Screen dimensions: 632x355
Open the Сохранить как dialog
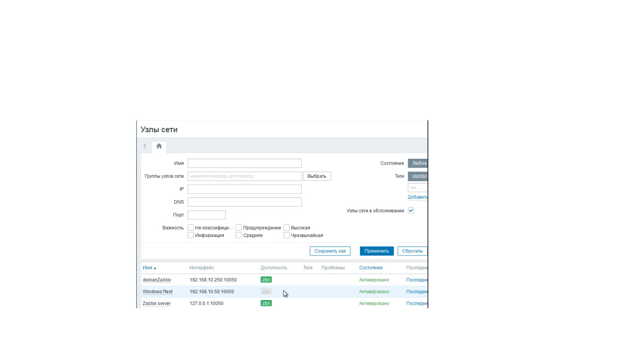(330, 251)
